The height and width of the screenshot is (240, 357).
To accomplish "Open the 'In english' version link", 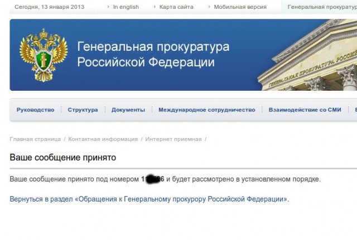I will pos(126,7).
